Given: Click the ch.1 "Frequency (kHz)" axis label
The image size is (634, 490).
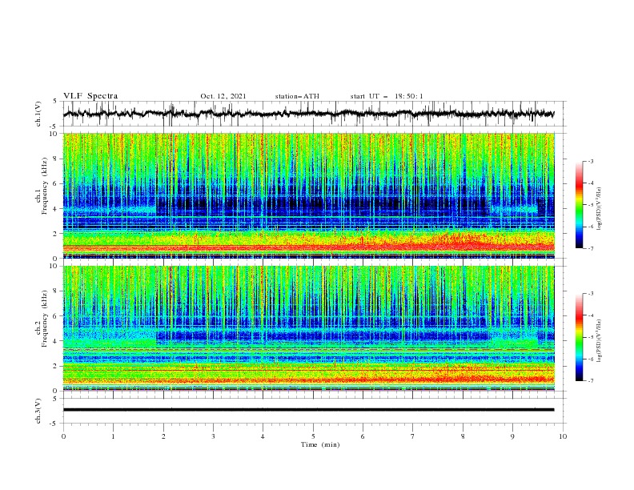Looking at the screenshot, I should click(x=45, y=187).
